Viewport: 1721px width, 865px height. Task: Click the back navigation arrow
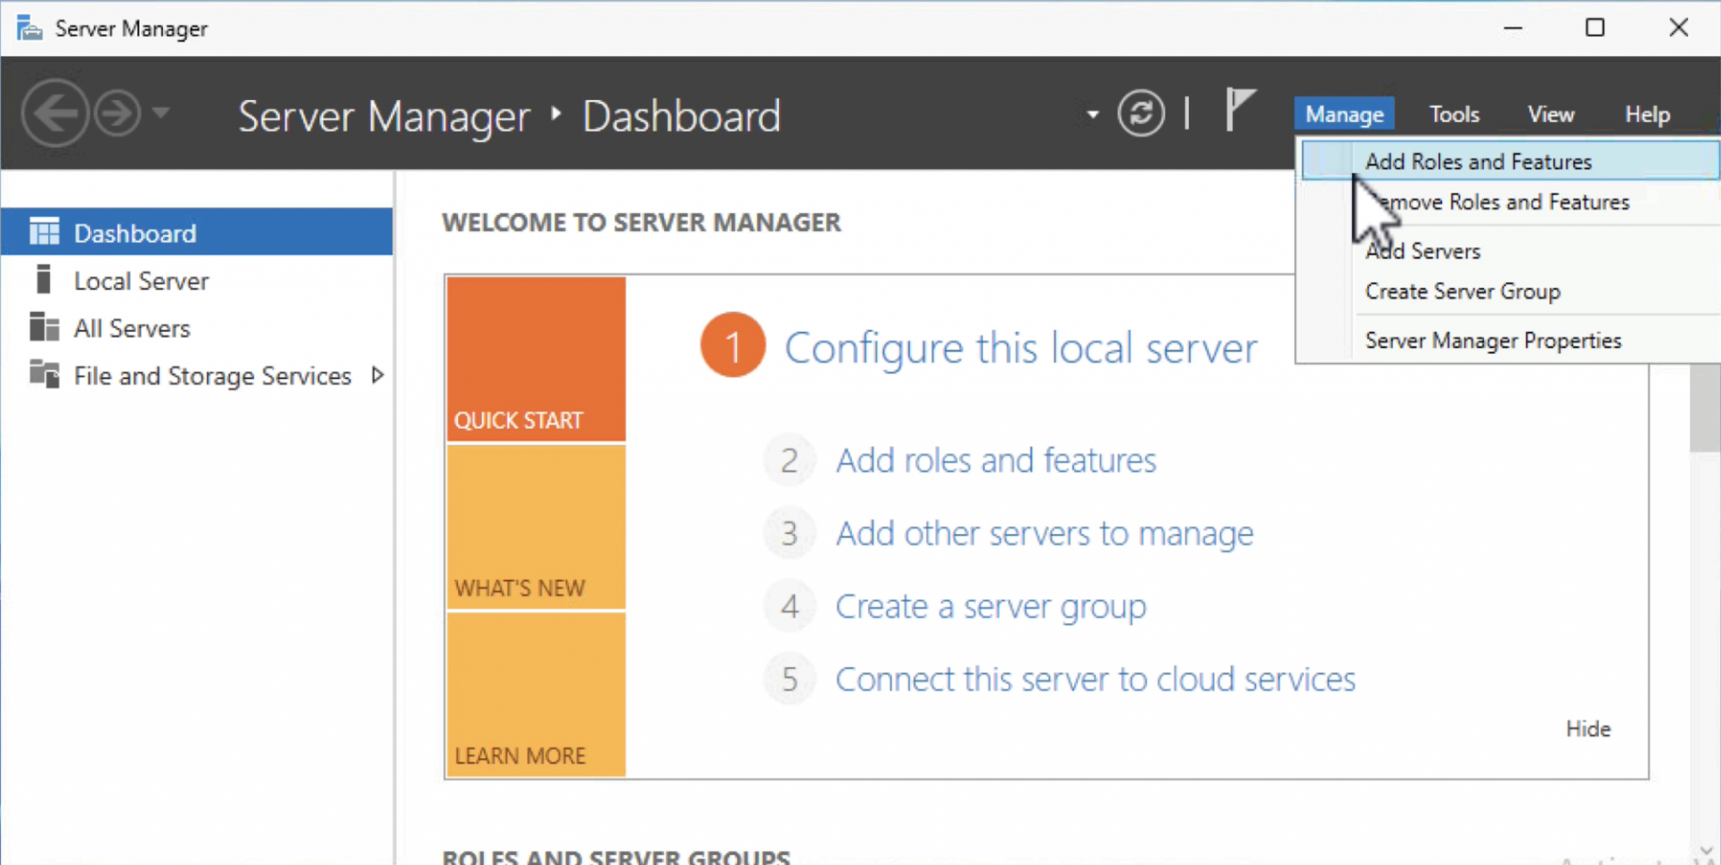[x=55, y=113]
